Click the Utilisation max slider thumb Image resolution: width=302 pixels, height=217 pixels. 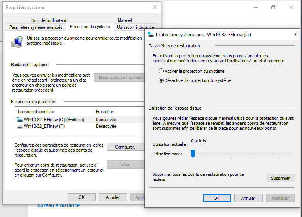coord(193,154)
